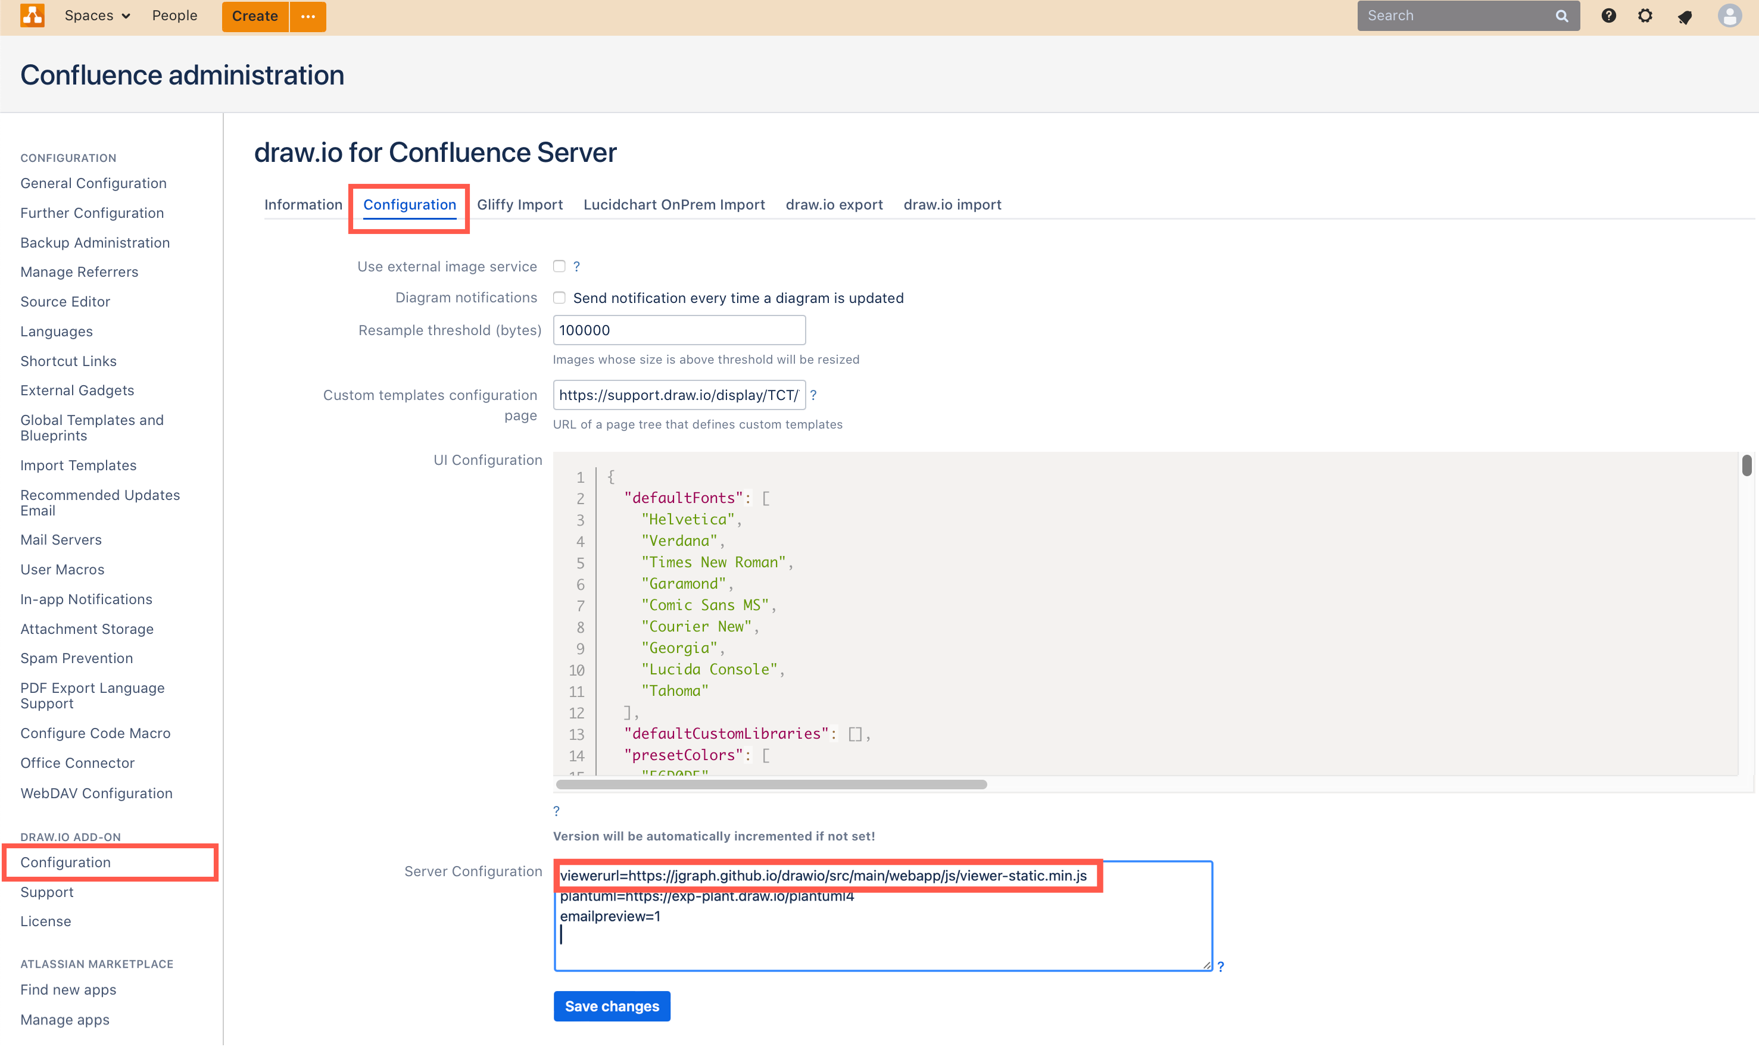
Task: Click the announcements flag icon
Action: pyautogui.click(x=1685, y=16)
